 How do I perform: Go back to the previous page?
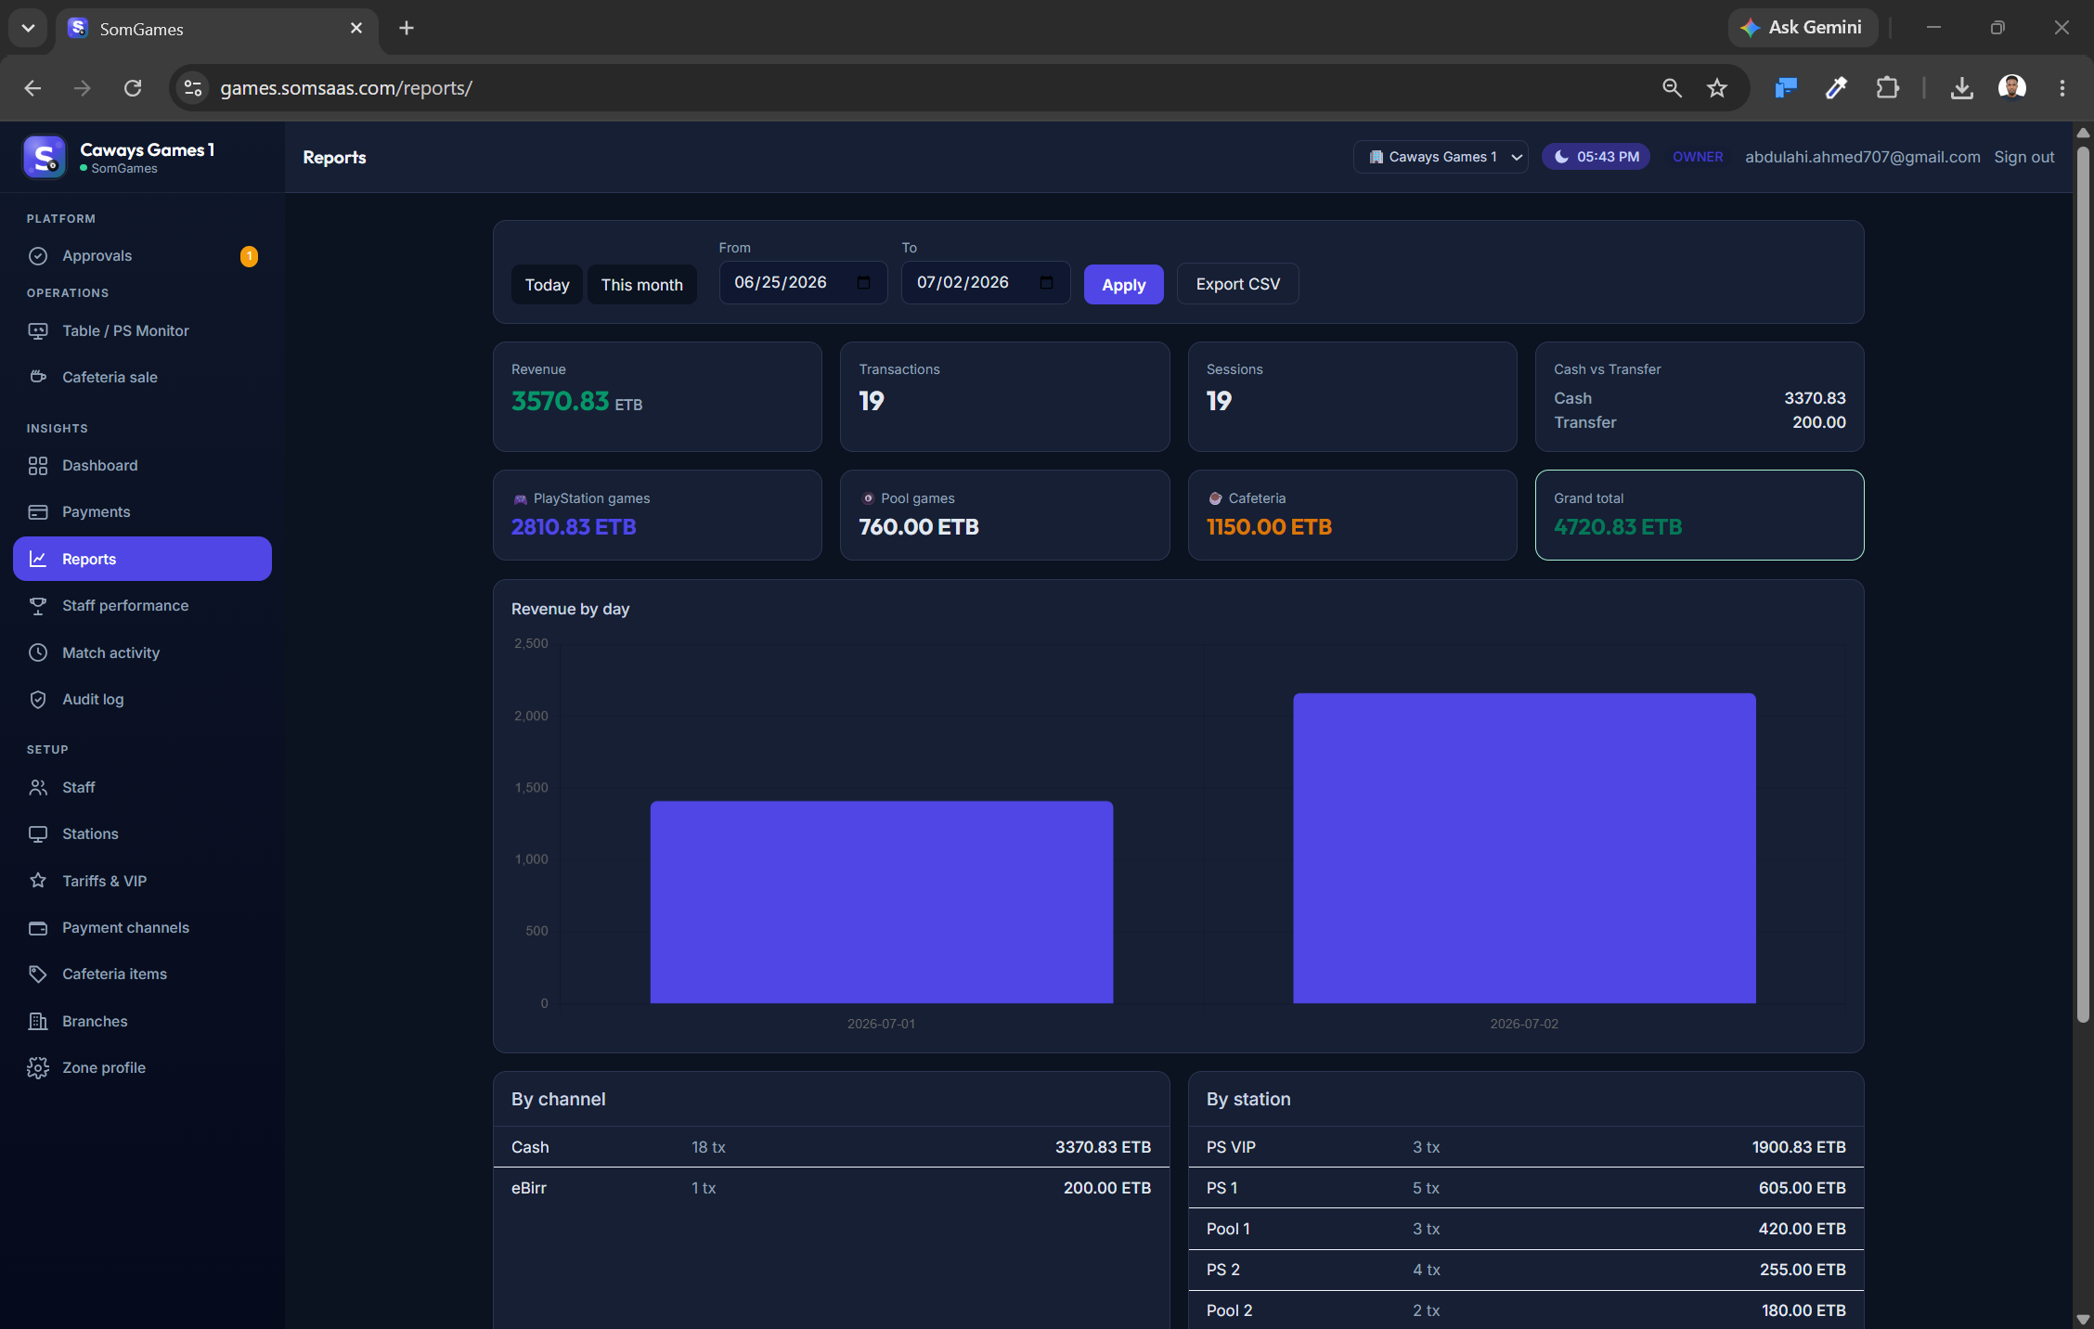click(x=32, y=88)
